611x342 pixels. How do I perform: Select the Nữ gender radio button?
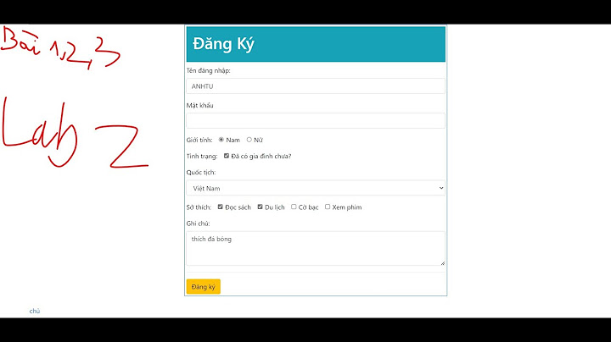(249, 140)
